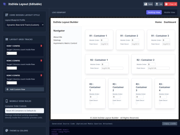The image size is (180, 135).
Task: Click R3 Container 3 Mobile Order field
Action: [x=140, y=97]
